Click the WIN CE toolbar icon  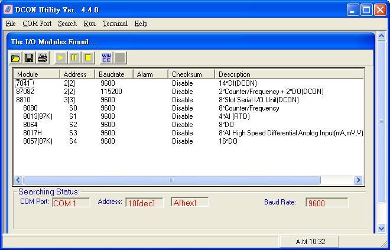coord(106,58)
